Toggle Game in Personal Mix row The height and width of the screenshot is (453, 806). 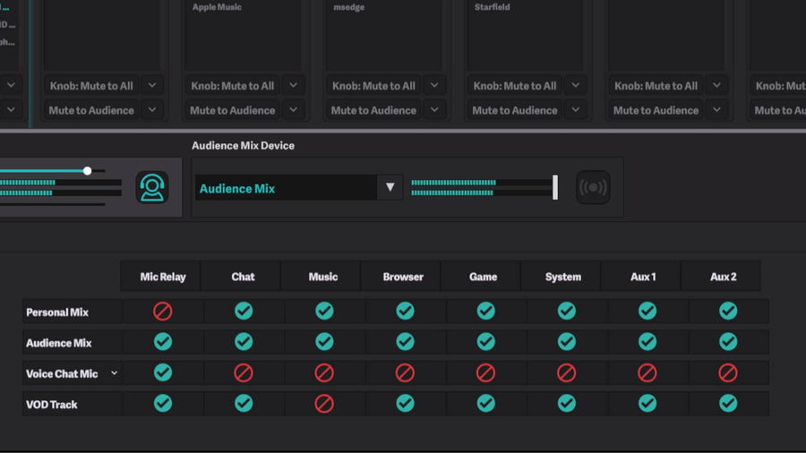[x=485, y=312]
